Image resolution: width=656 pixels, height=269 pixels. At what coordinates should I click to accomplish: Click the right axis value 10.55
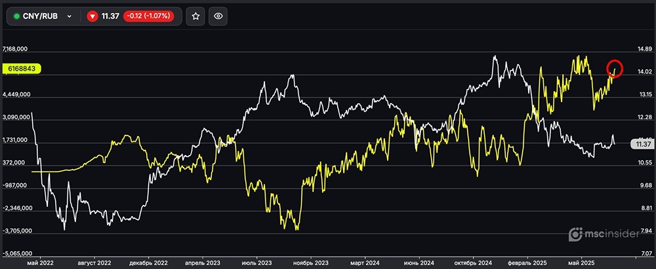click(645, 162)
